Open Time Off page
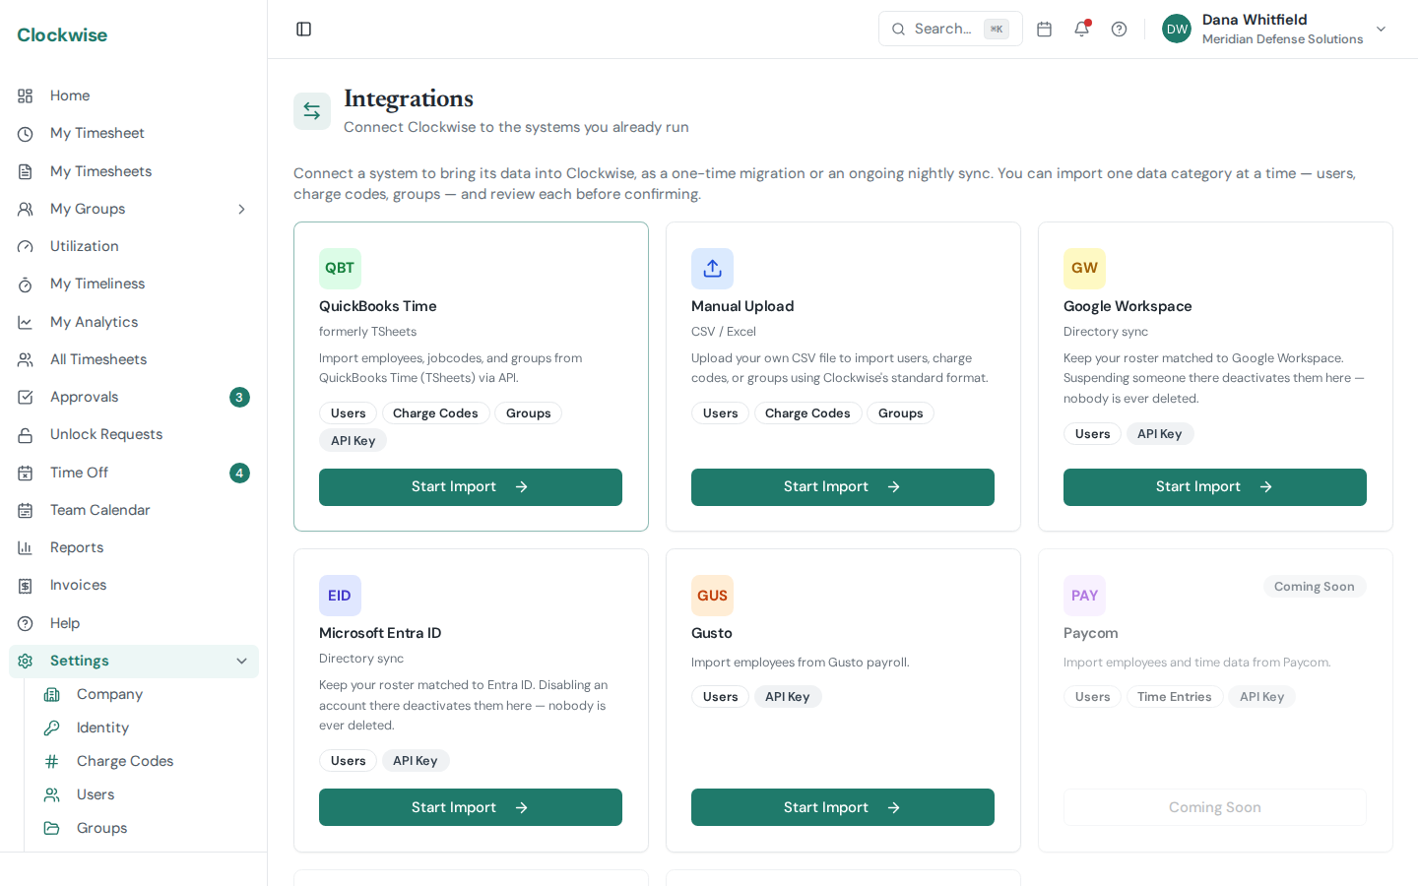This screenshot has width=1418, height=886. 134,473
